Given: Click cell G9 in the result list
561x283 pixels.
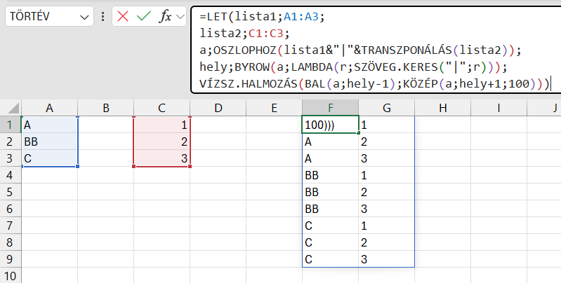Looking at the screenshot, I should click(x=386, y=258).
